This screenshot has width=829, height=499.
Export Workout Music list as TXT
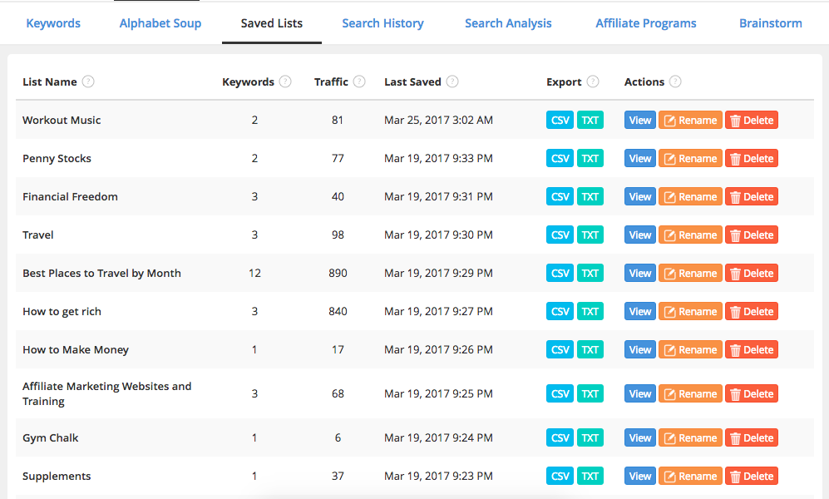tap(590, 120)
